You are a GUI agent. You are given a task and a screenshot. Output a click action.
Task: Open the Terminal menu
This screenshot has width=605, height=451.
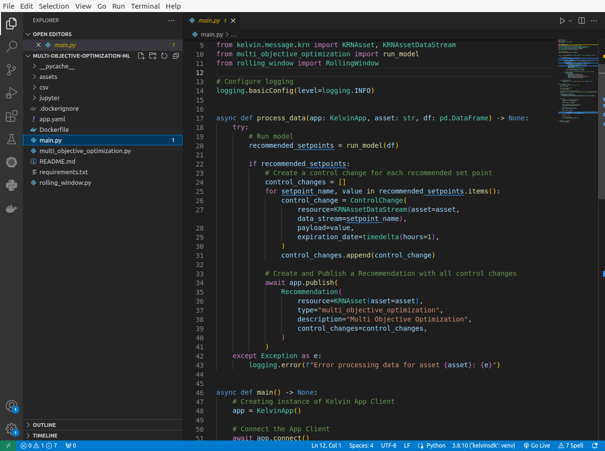(x=145, y=6)
